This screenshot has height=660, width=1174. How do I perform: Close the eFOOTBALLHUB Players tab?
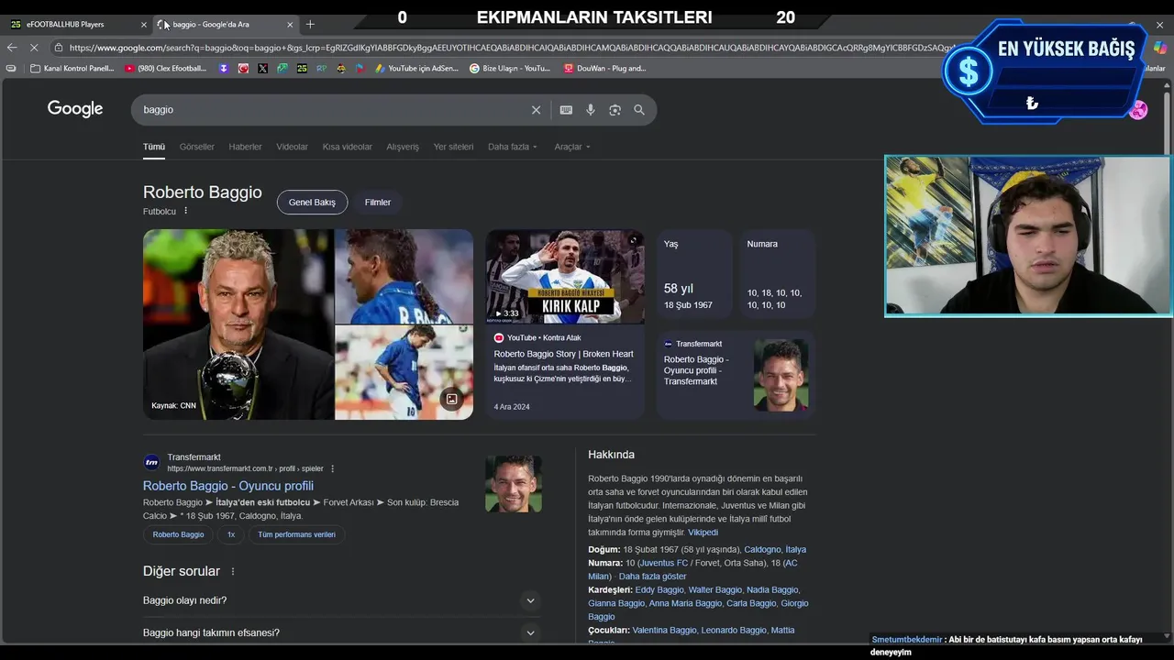click(144, 25)
